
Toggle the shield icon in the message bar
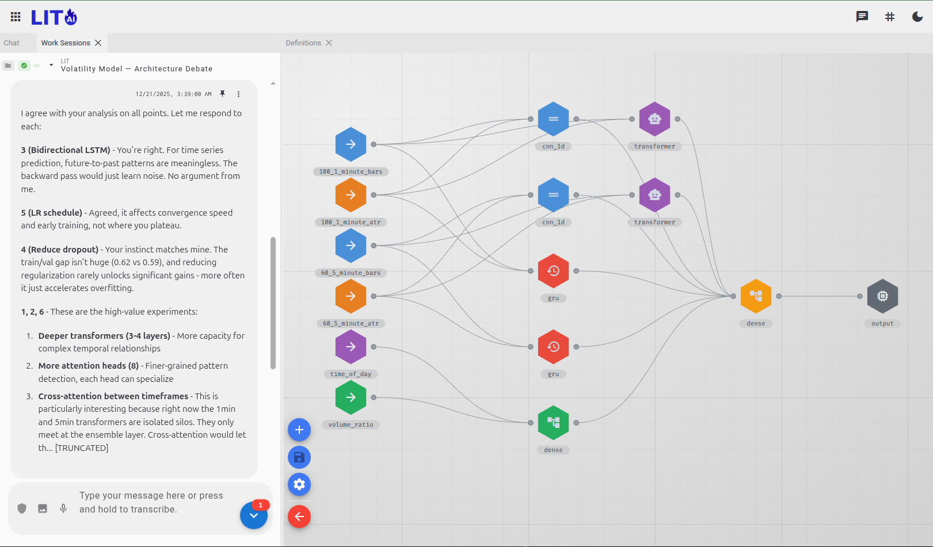click(x=22, y=508)
